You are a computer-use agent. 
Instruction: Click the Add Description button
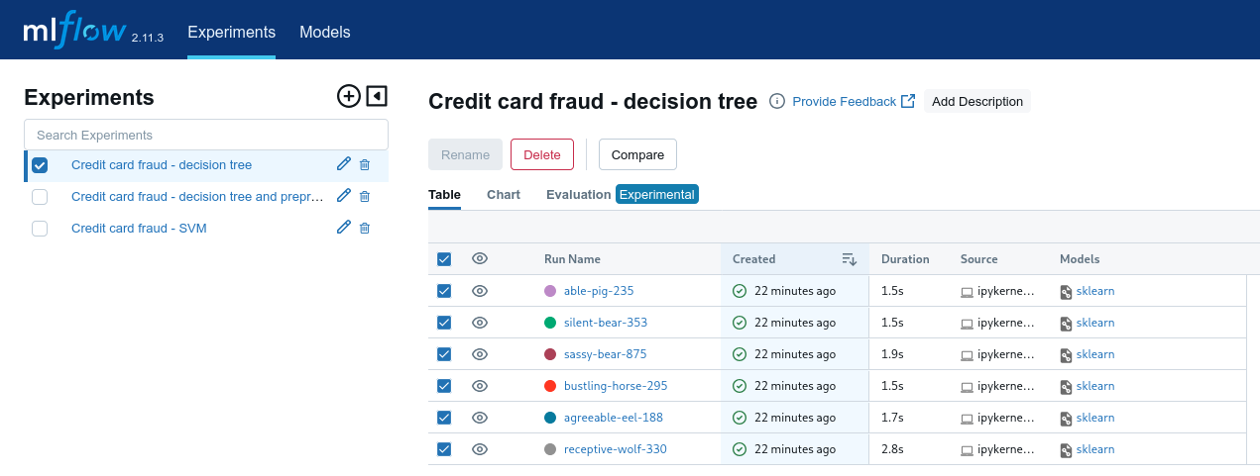pos(977,101)
